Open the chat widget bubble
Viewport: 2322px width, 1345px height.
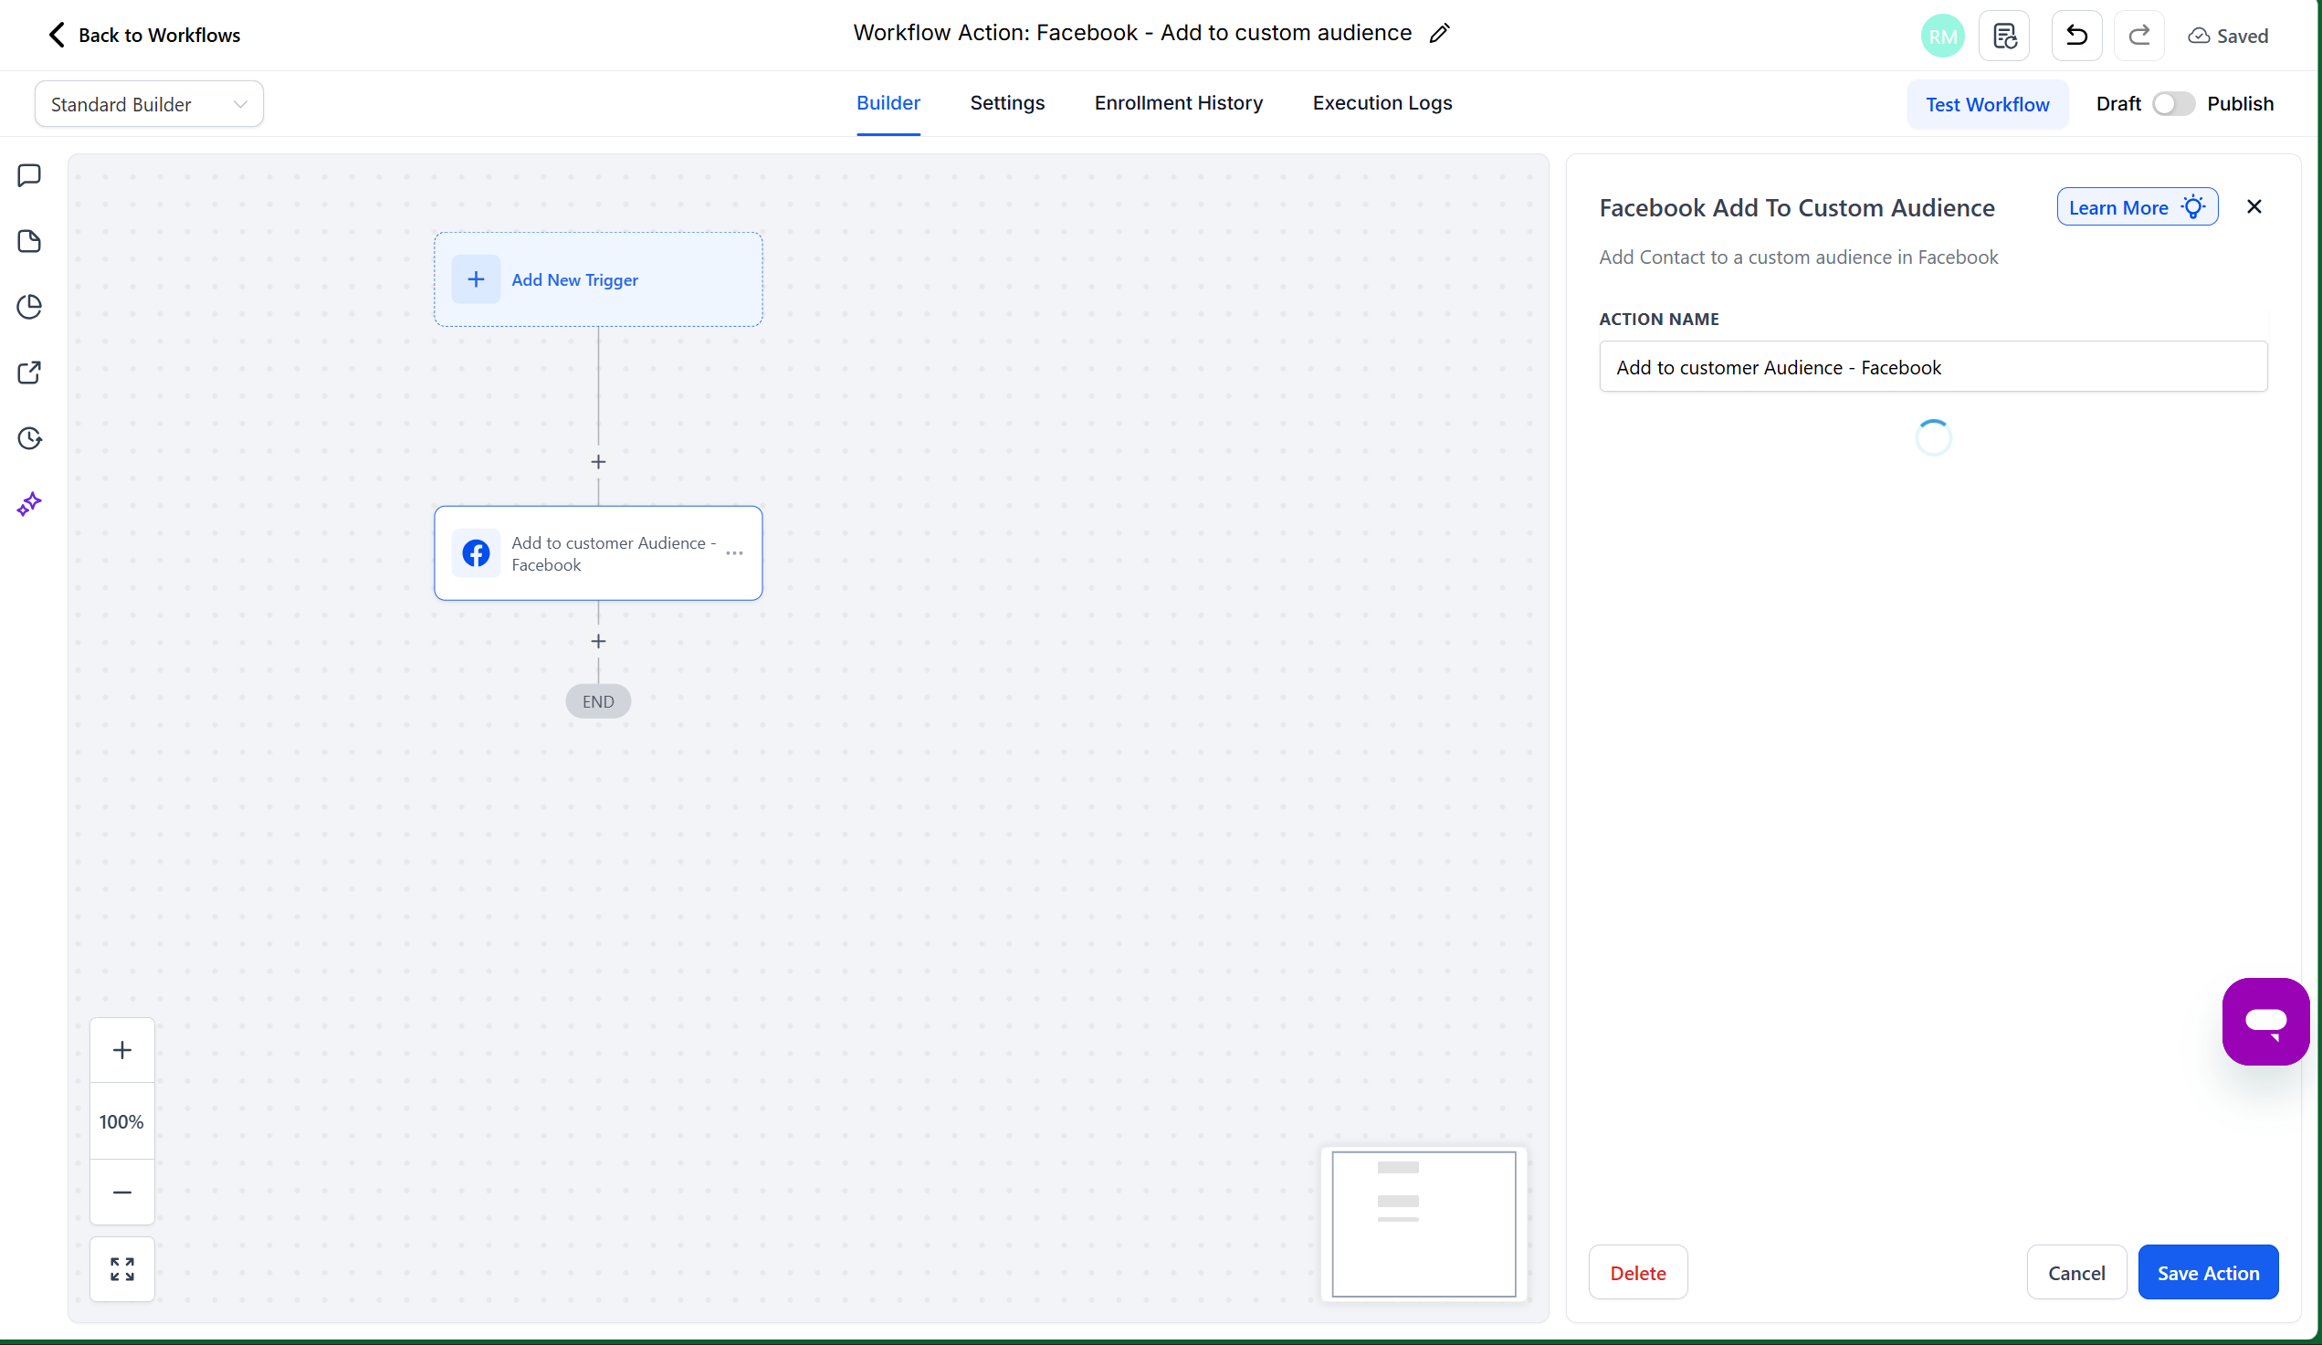pyautogui.click(x=2266, y=1021)
